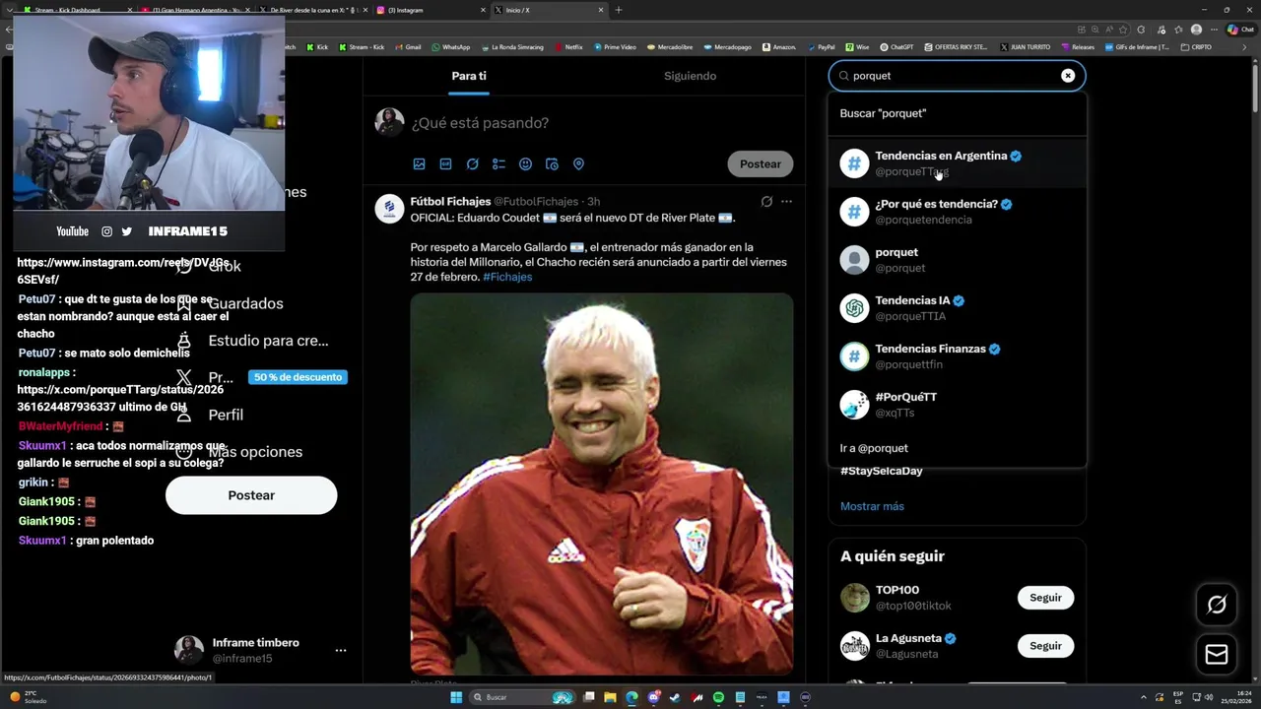Select 'Buscar "porquet"' suggestion
The height and width of the screenshot is (709, 1261).
(x=957, y=113)
